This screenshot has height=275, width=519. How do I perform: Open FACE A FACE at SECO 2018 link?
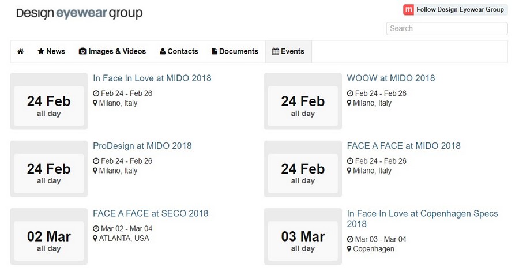151,213
